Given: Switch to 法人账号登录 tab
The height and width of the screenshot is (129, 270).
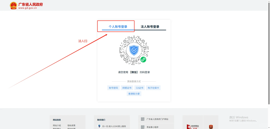Looking at the screenshot, I should click(150, 27).
